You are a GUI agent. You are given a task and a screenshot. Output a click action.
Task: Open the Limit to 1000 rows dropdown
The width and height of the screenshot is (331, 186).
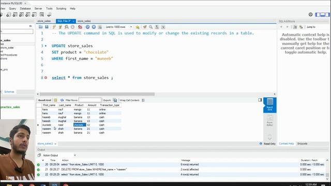[x=119, y=27]
